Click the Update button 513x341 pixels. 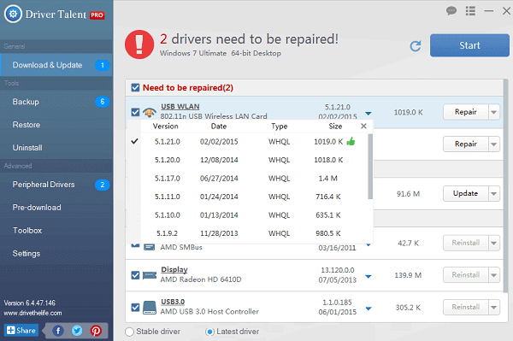[466, 193]
